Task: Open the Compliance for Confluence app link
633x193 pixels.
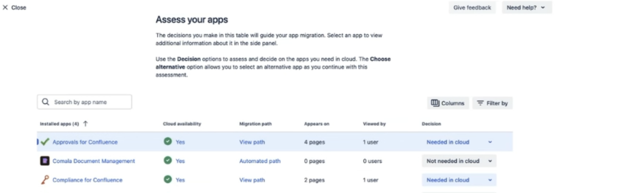Action: 87,180
